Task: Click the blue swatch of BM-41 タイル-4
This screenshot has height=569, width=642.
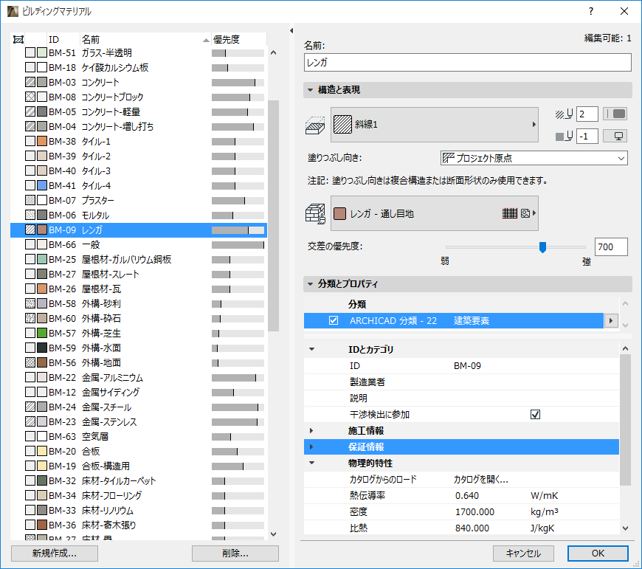Action: pyautogui.click(x=42, y=185)
